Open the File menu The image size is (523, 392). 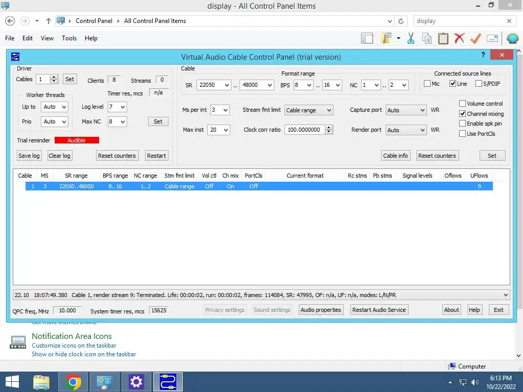click(10, 38)
